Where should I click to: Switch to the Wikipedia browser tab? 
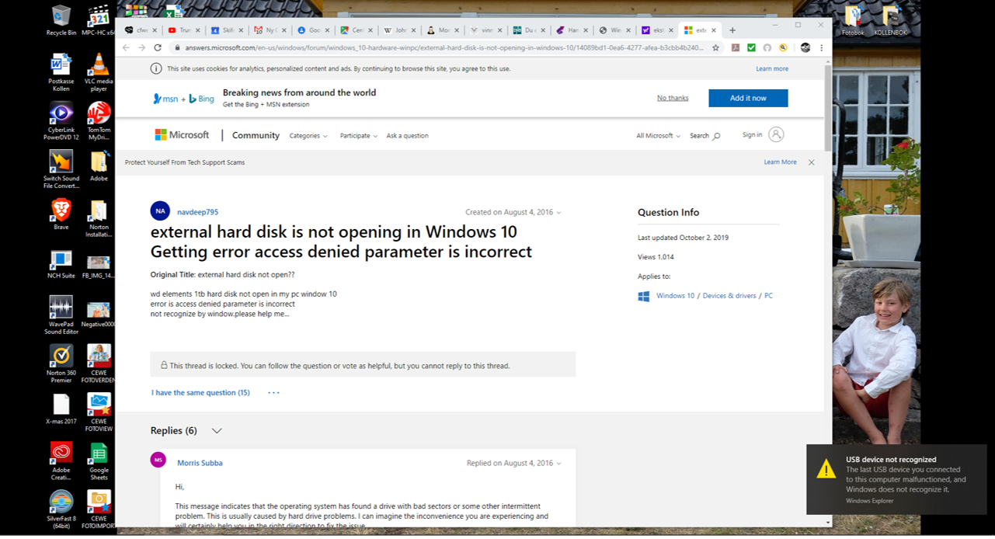[x=398, y=30]
